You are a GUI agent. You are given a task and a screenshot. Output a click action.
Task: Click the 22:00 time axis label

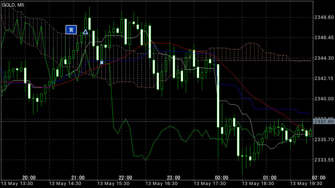point(125,178)
